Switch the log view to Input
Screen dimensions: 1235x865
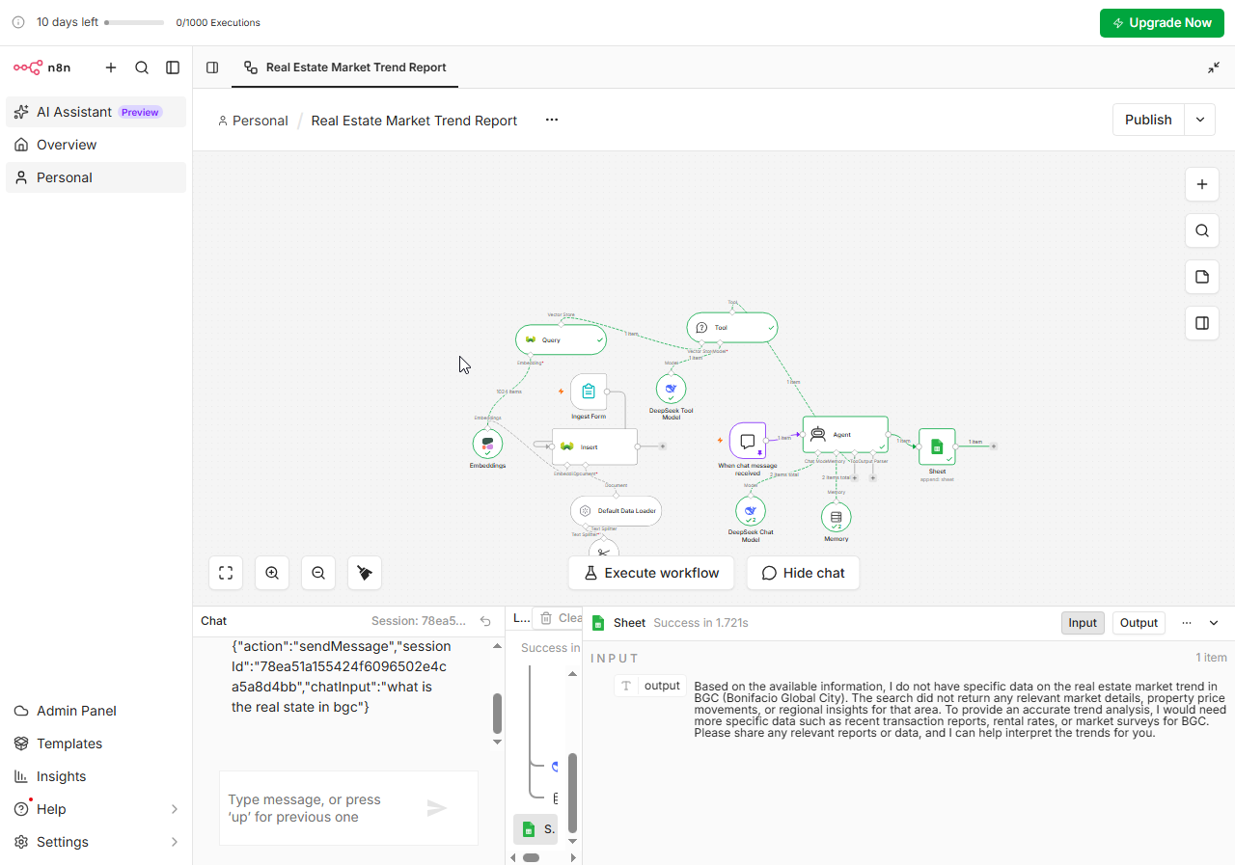point(1083,623)
